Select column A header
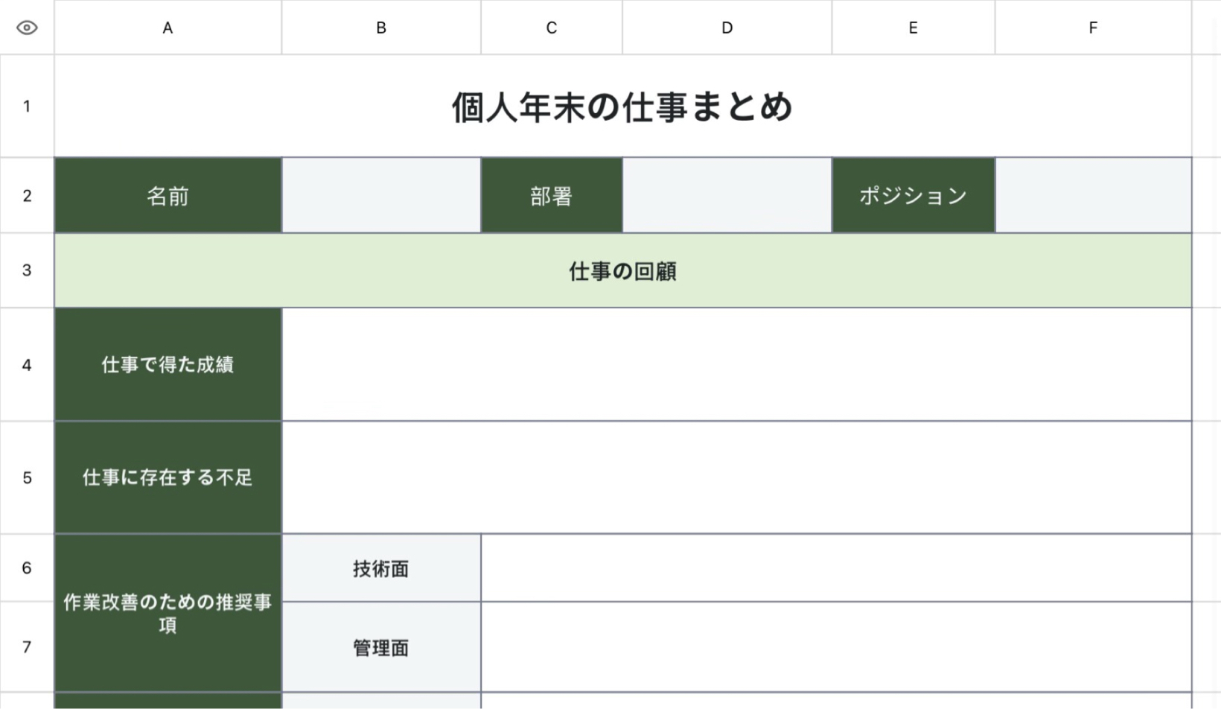The width and height of the screenshot is (1221, 709). pos(168,28)
